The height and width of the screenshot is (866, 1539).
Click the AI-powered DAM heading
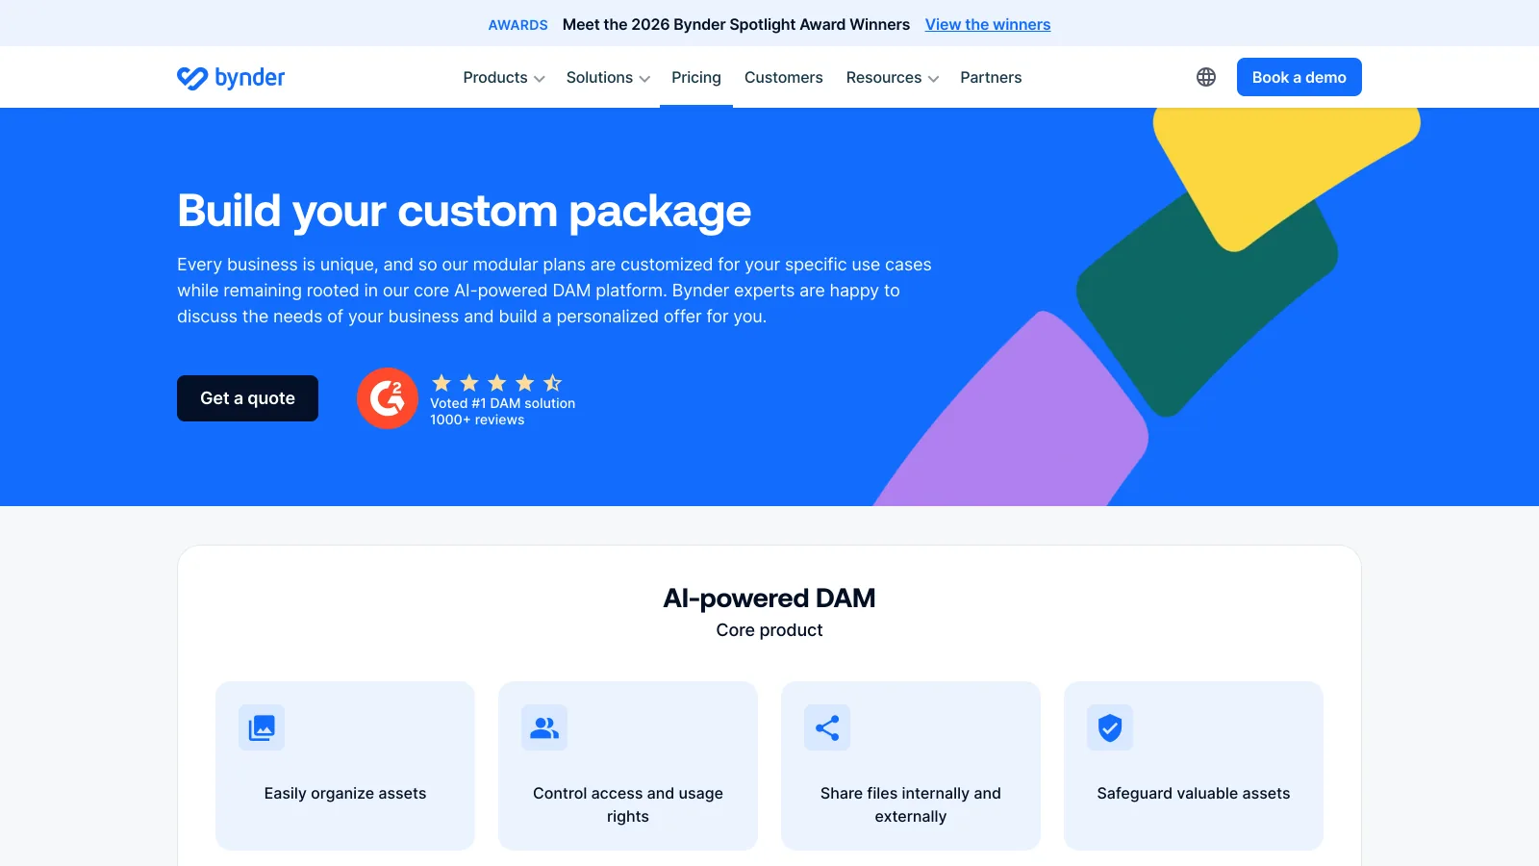769,599
